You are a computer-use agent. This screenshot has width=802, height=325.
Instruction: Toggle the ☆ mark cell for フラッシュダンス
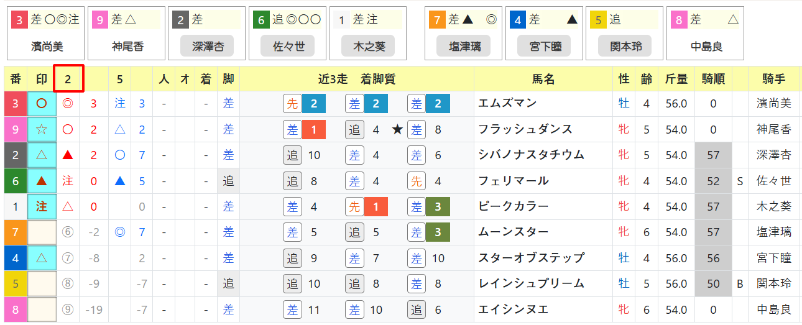[x=42, y=129]
